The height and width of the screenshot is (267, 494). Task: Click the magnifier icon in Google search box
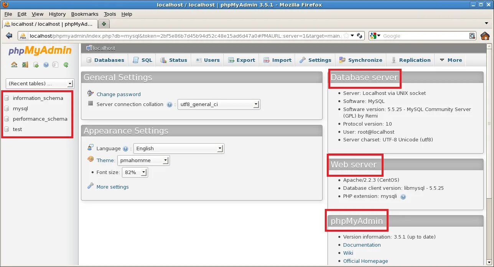pyautogui.click(x=472, y=36)
